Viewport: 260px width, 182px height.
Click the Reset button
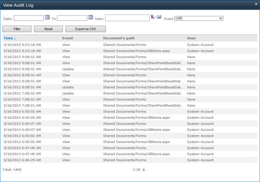[x=49, y=29]
